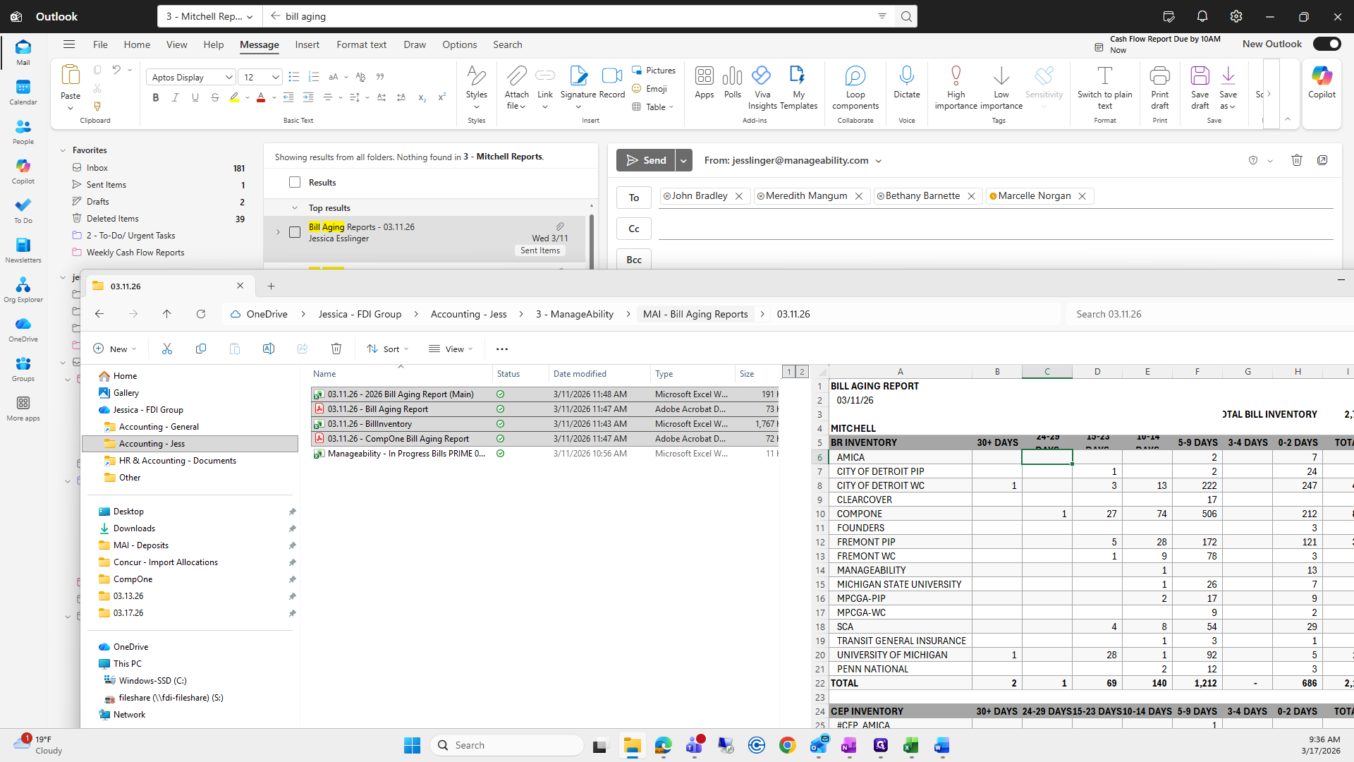Mark message as High importance

956,76
